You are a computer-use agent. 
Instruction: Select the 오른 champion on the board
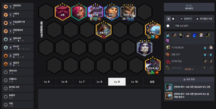63,12
